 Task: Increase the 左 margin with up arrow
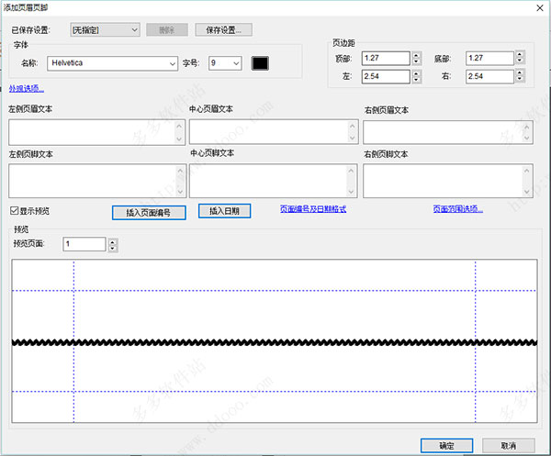(416, 73)
